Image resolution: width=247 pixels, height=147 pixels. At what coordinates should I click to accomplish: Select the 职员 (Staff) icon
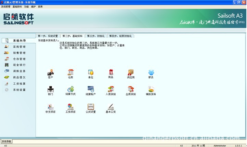[151, 72]
